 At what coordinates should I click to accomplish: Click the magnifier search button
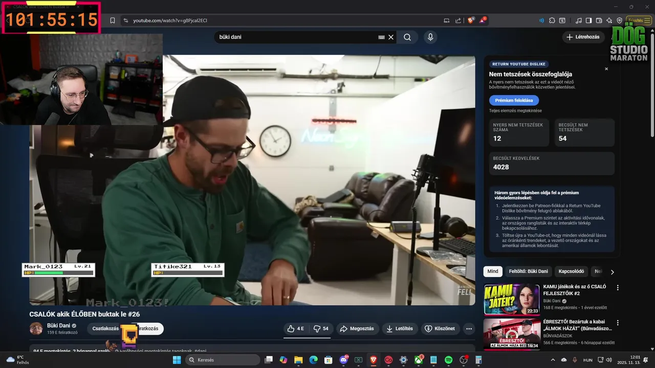point(407,37)
